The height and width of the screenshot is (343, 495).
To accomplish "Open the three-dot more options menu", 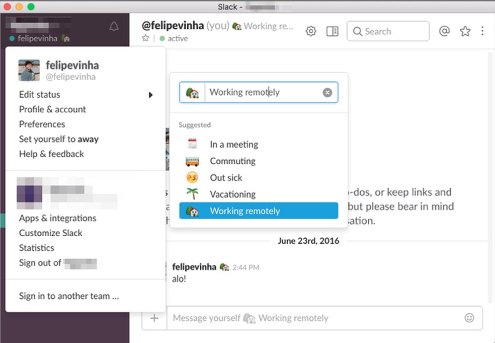I will 482,31.
